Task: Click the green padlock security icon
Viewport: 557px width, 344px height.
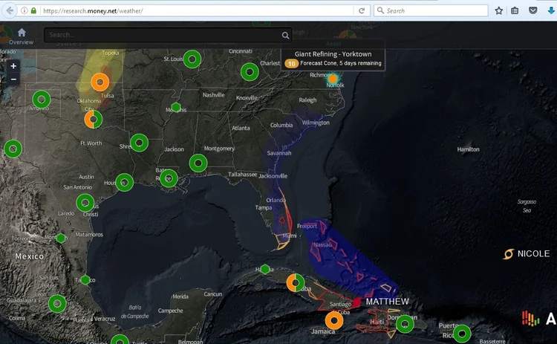Action: [33, 10]
